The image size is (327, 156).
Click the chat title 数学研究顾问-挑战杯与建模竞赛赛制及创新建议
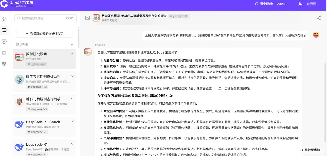(x=134, y=16)
